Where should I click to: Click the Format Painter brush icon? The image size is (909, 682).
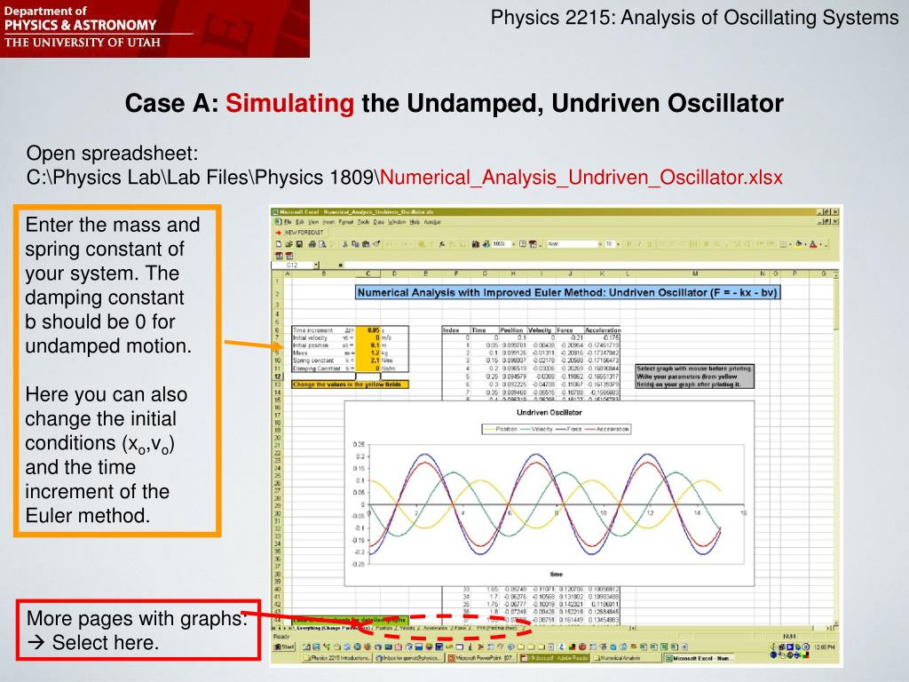376,244
